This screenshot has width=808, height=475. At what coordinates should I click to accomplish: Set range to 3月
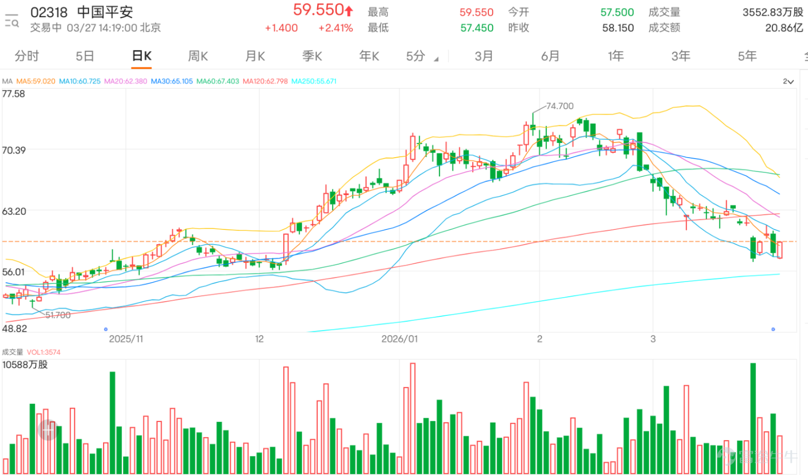tap(484, 56)
